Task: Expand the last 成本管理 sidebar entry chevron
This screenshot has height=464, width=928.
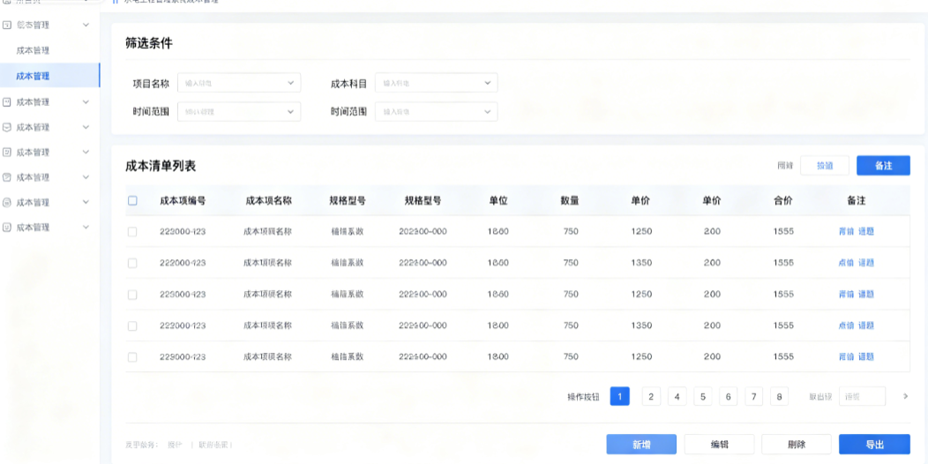Action: (x=86, y=228)
